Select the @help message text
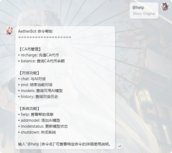Image resolution: width=172 pixels, height=153 pixels. [x=138, y=8]
